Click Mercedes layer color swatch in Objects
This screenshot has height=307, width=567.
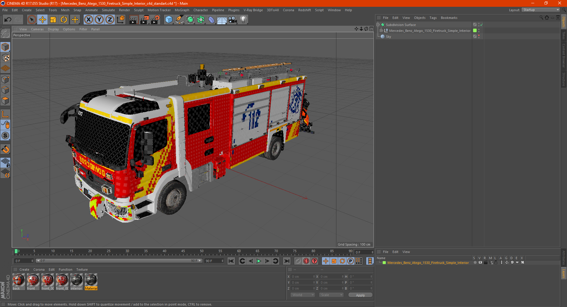[475, 31]
